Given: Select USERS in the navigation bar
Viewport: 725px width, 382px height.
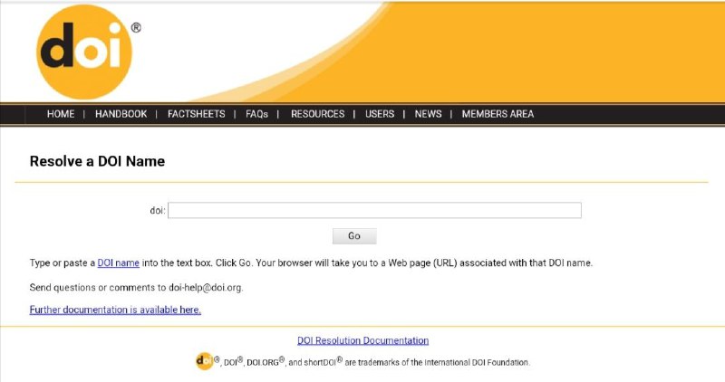Looking at the screenshot, I should point(380,114).
